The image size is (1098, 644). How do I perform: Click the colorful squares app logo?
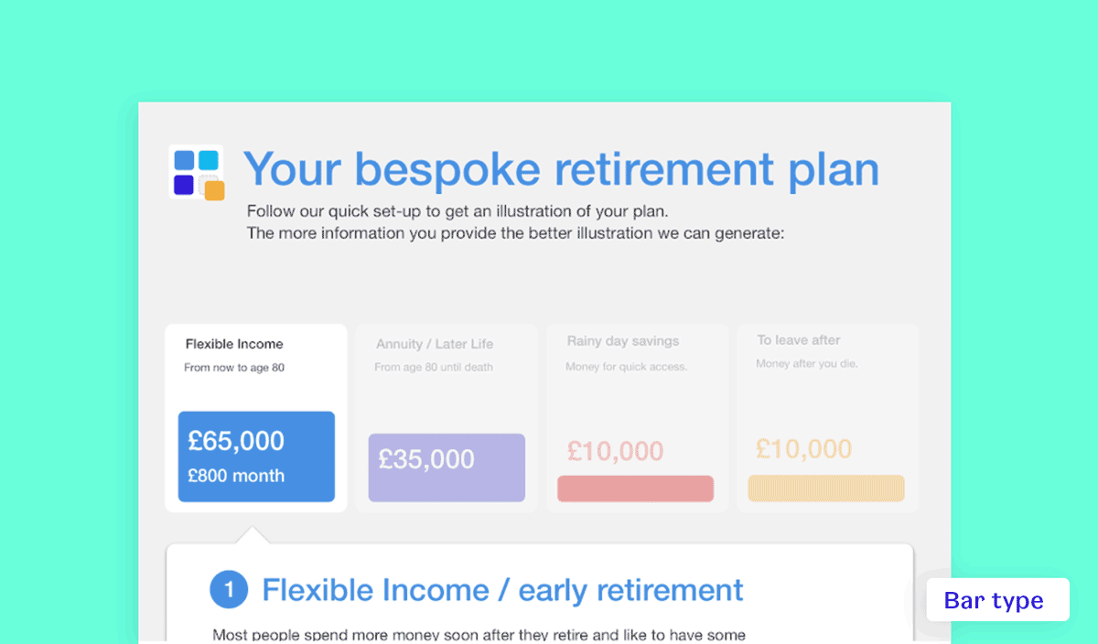click(x=197, y=173)
